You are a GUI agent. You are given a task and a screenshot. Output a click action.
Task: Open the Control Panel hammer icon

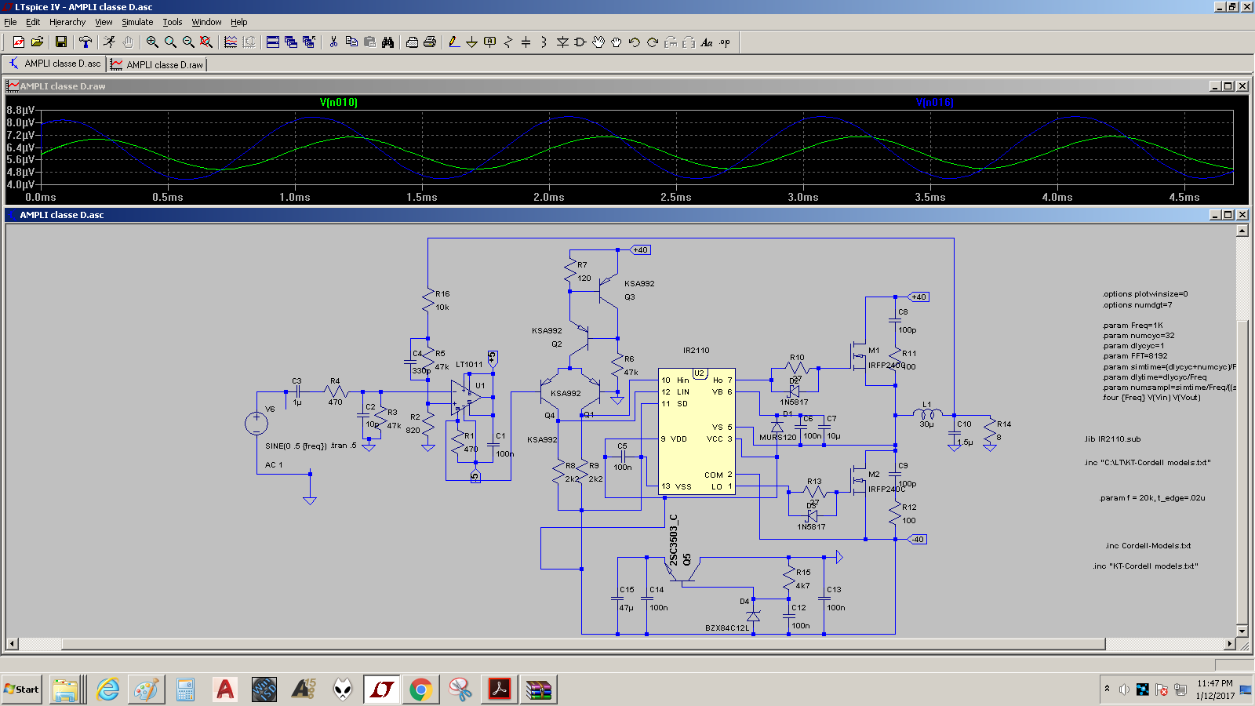click(x=85, y=42)
